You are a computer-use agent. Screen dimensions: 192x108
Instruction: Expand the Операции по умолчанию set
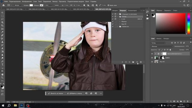click(118, 14)
